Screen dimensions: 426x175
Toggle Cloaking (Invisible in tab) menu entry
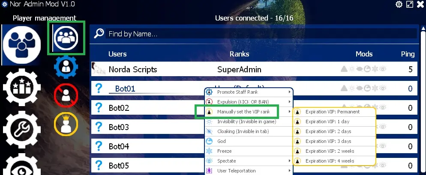pyautogui.click(x=249, y=131)
